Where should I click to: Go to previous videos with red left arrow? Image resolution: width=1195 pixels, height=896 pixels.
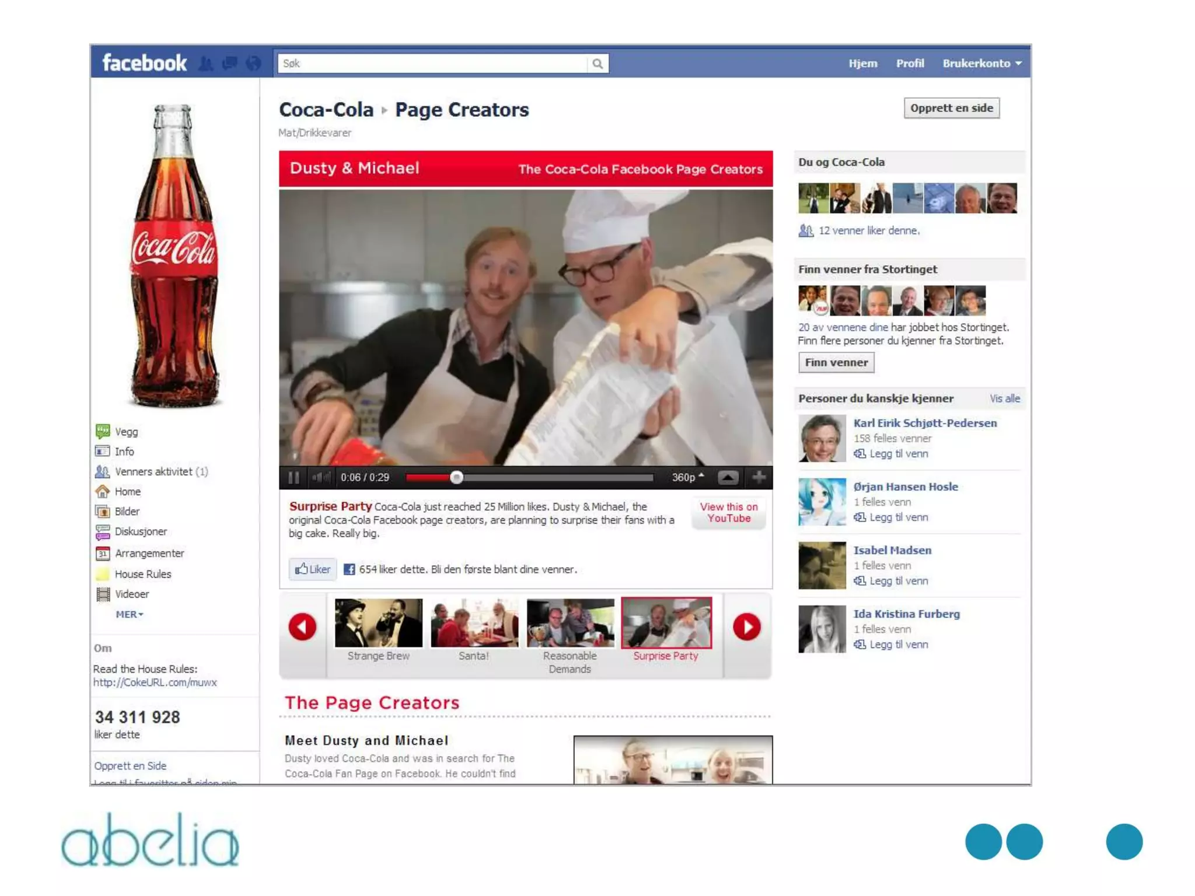[302, 627]
